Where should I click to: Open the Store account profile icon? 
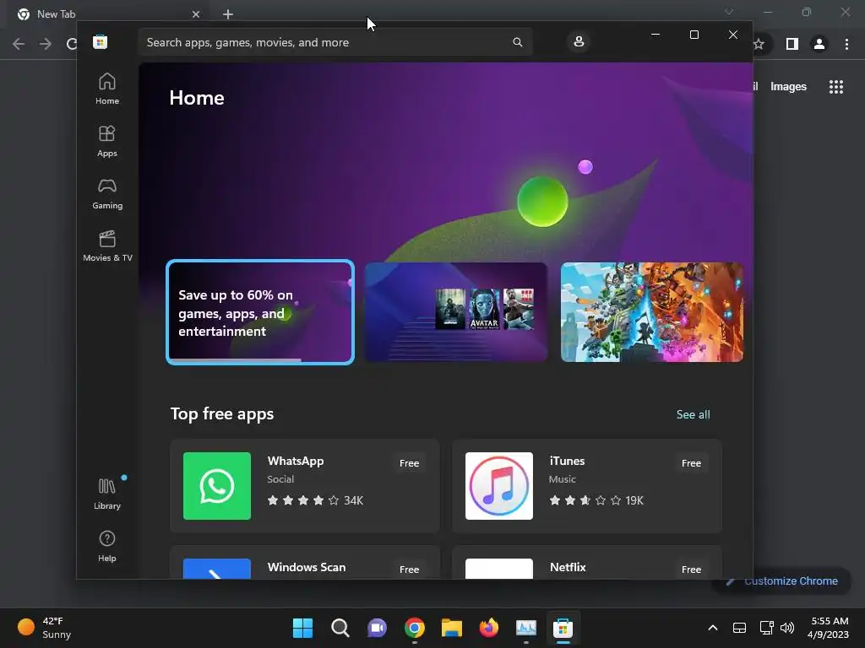point(579,42)
